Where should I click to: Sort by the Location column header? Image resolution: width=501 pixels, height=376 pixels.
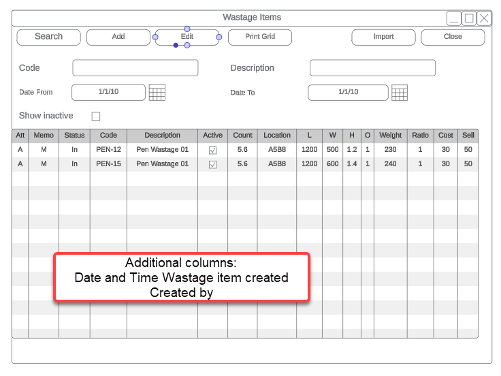click(x=277, y=135)
